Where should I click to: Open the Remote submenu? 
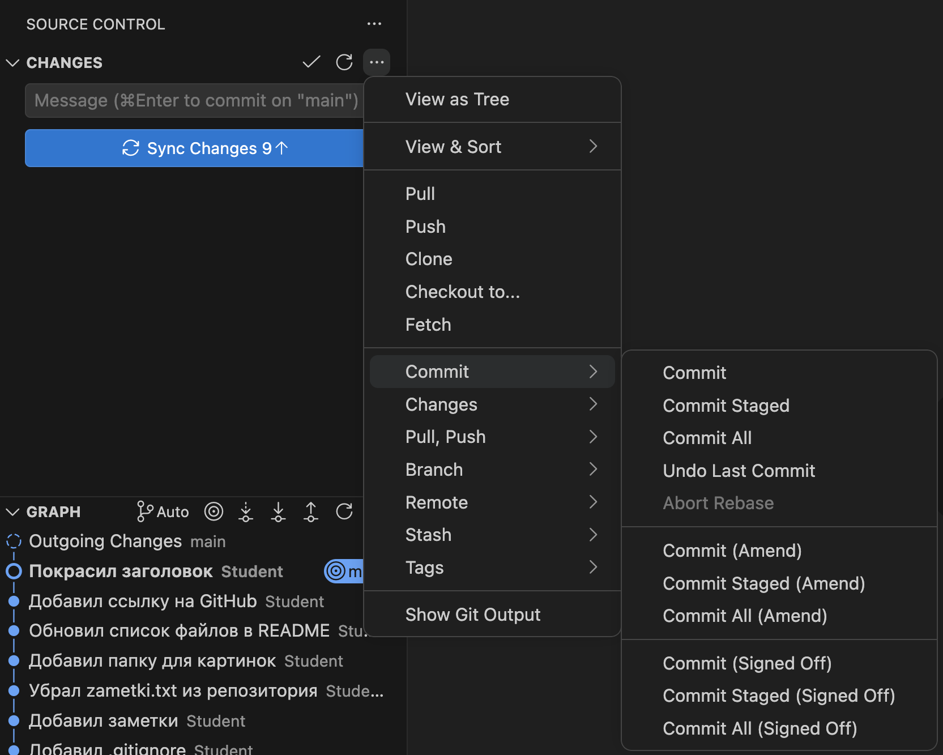[492, 502]
